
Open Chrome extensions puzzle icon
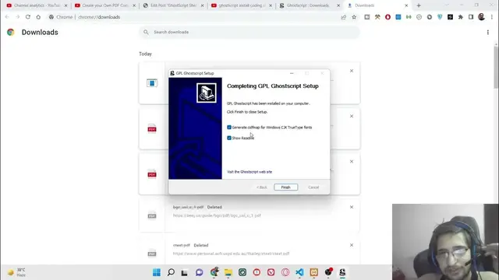point(461,17)
